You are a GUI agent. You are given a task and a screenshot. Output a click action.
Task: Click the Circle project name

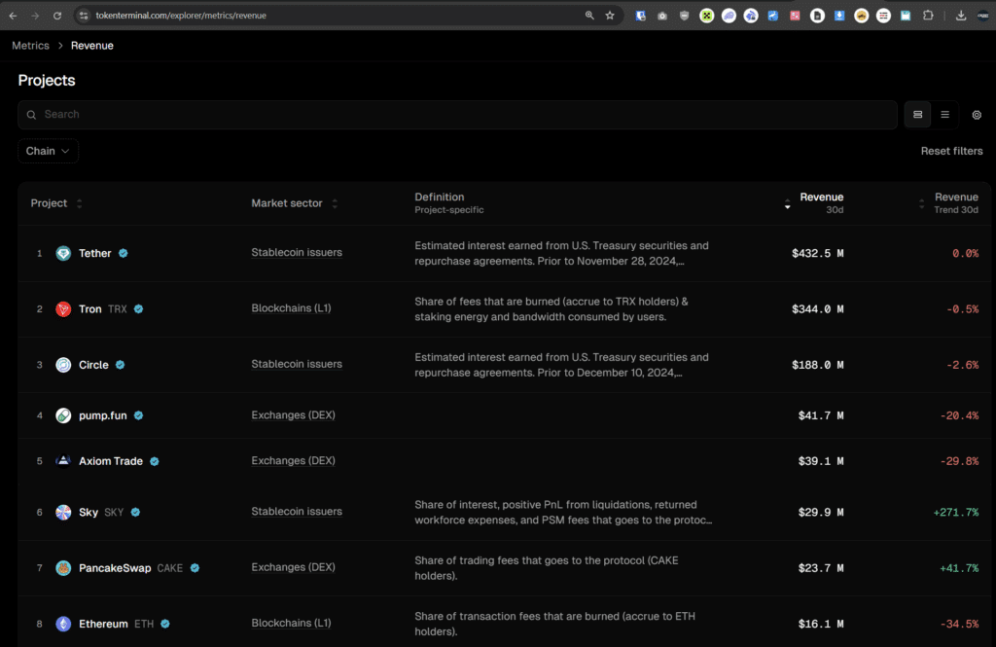point(93,365)
